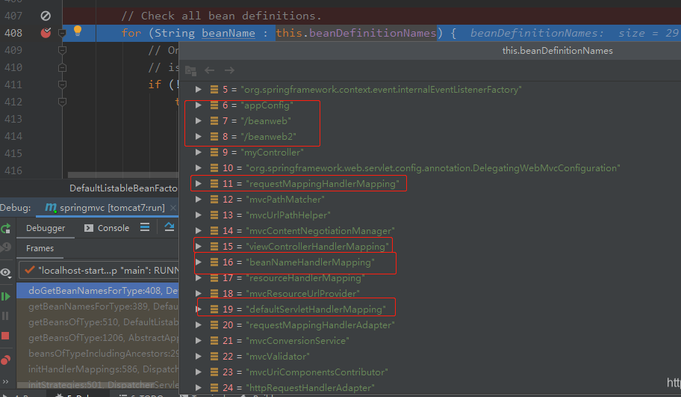681x397 pixels.
Task: Rerun the springmvc debug session
Action: 6,228
